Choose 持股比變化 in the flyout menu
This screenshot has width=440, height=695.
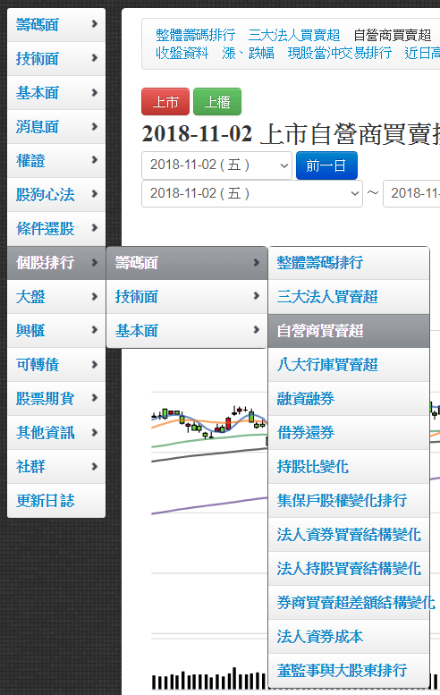coord(349,467)
